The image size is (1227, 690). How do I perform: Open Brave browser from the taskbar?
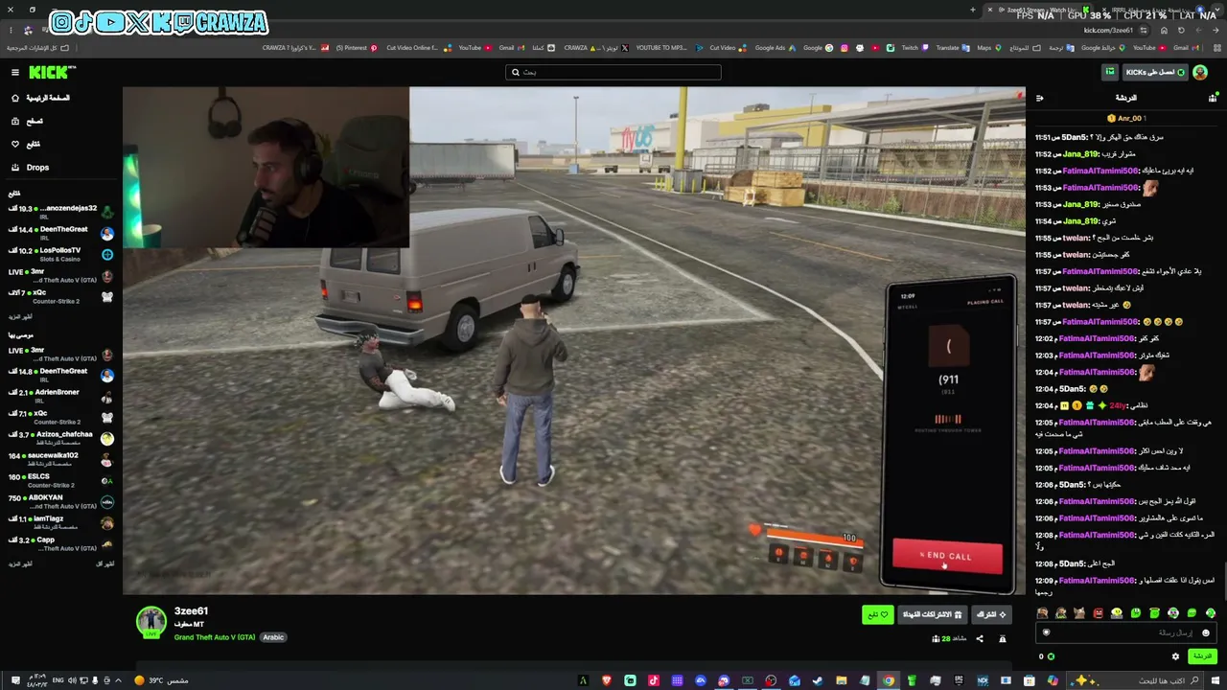click(x=607, y=680)
